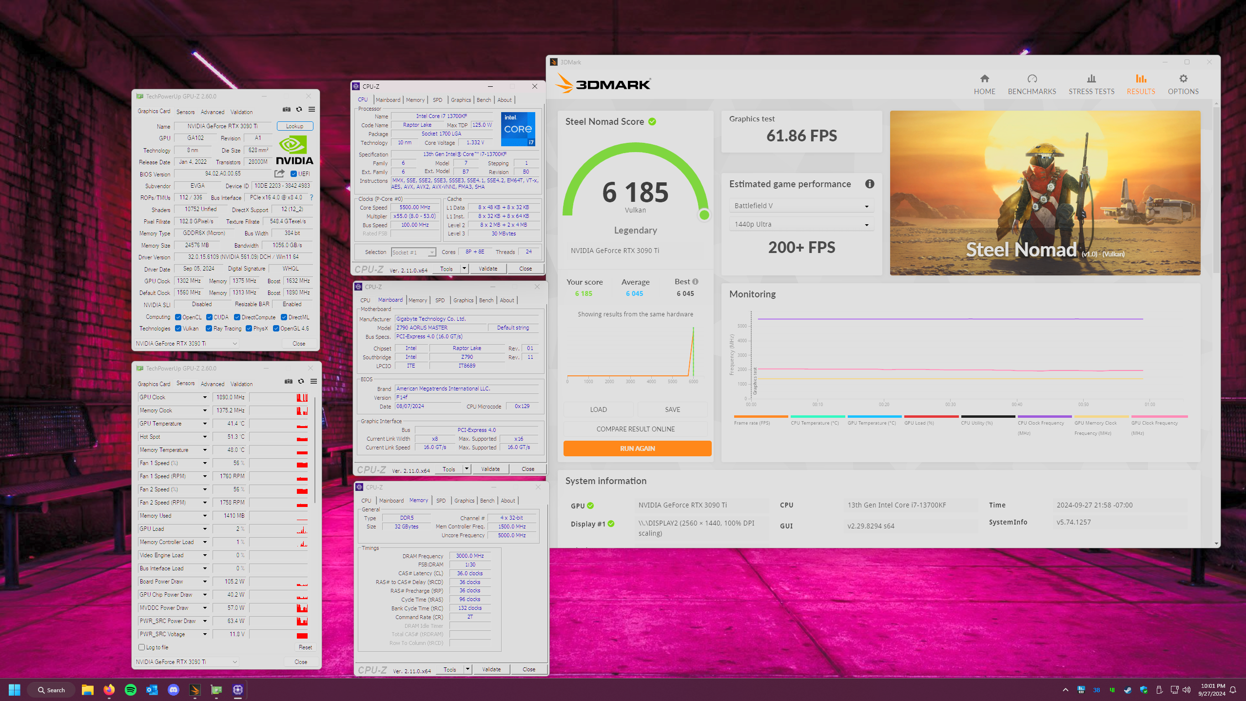Click the Windows Start button
Viewport: 1246px width, 701px height.
coord(15,690)
